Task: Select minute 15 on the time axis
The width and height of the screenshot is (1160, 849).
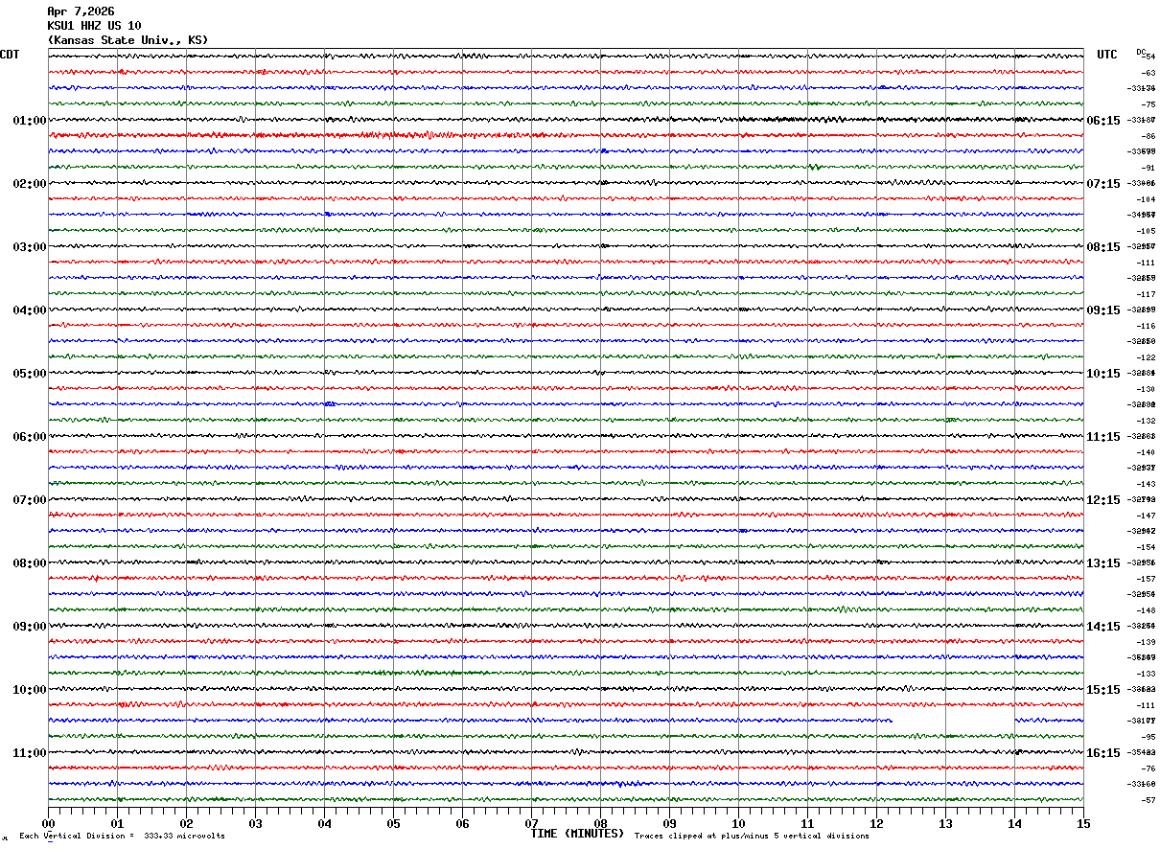Action: (1083, 823)
